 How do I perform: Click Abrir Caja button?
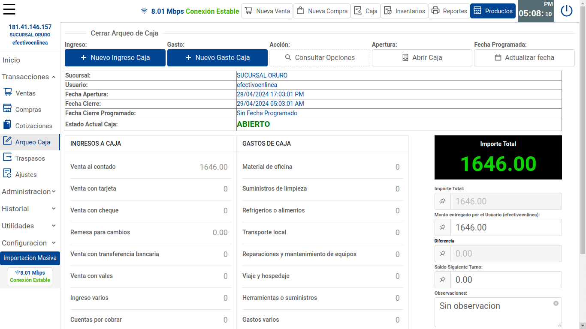(422, 58)
